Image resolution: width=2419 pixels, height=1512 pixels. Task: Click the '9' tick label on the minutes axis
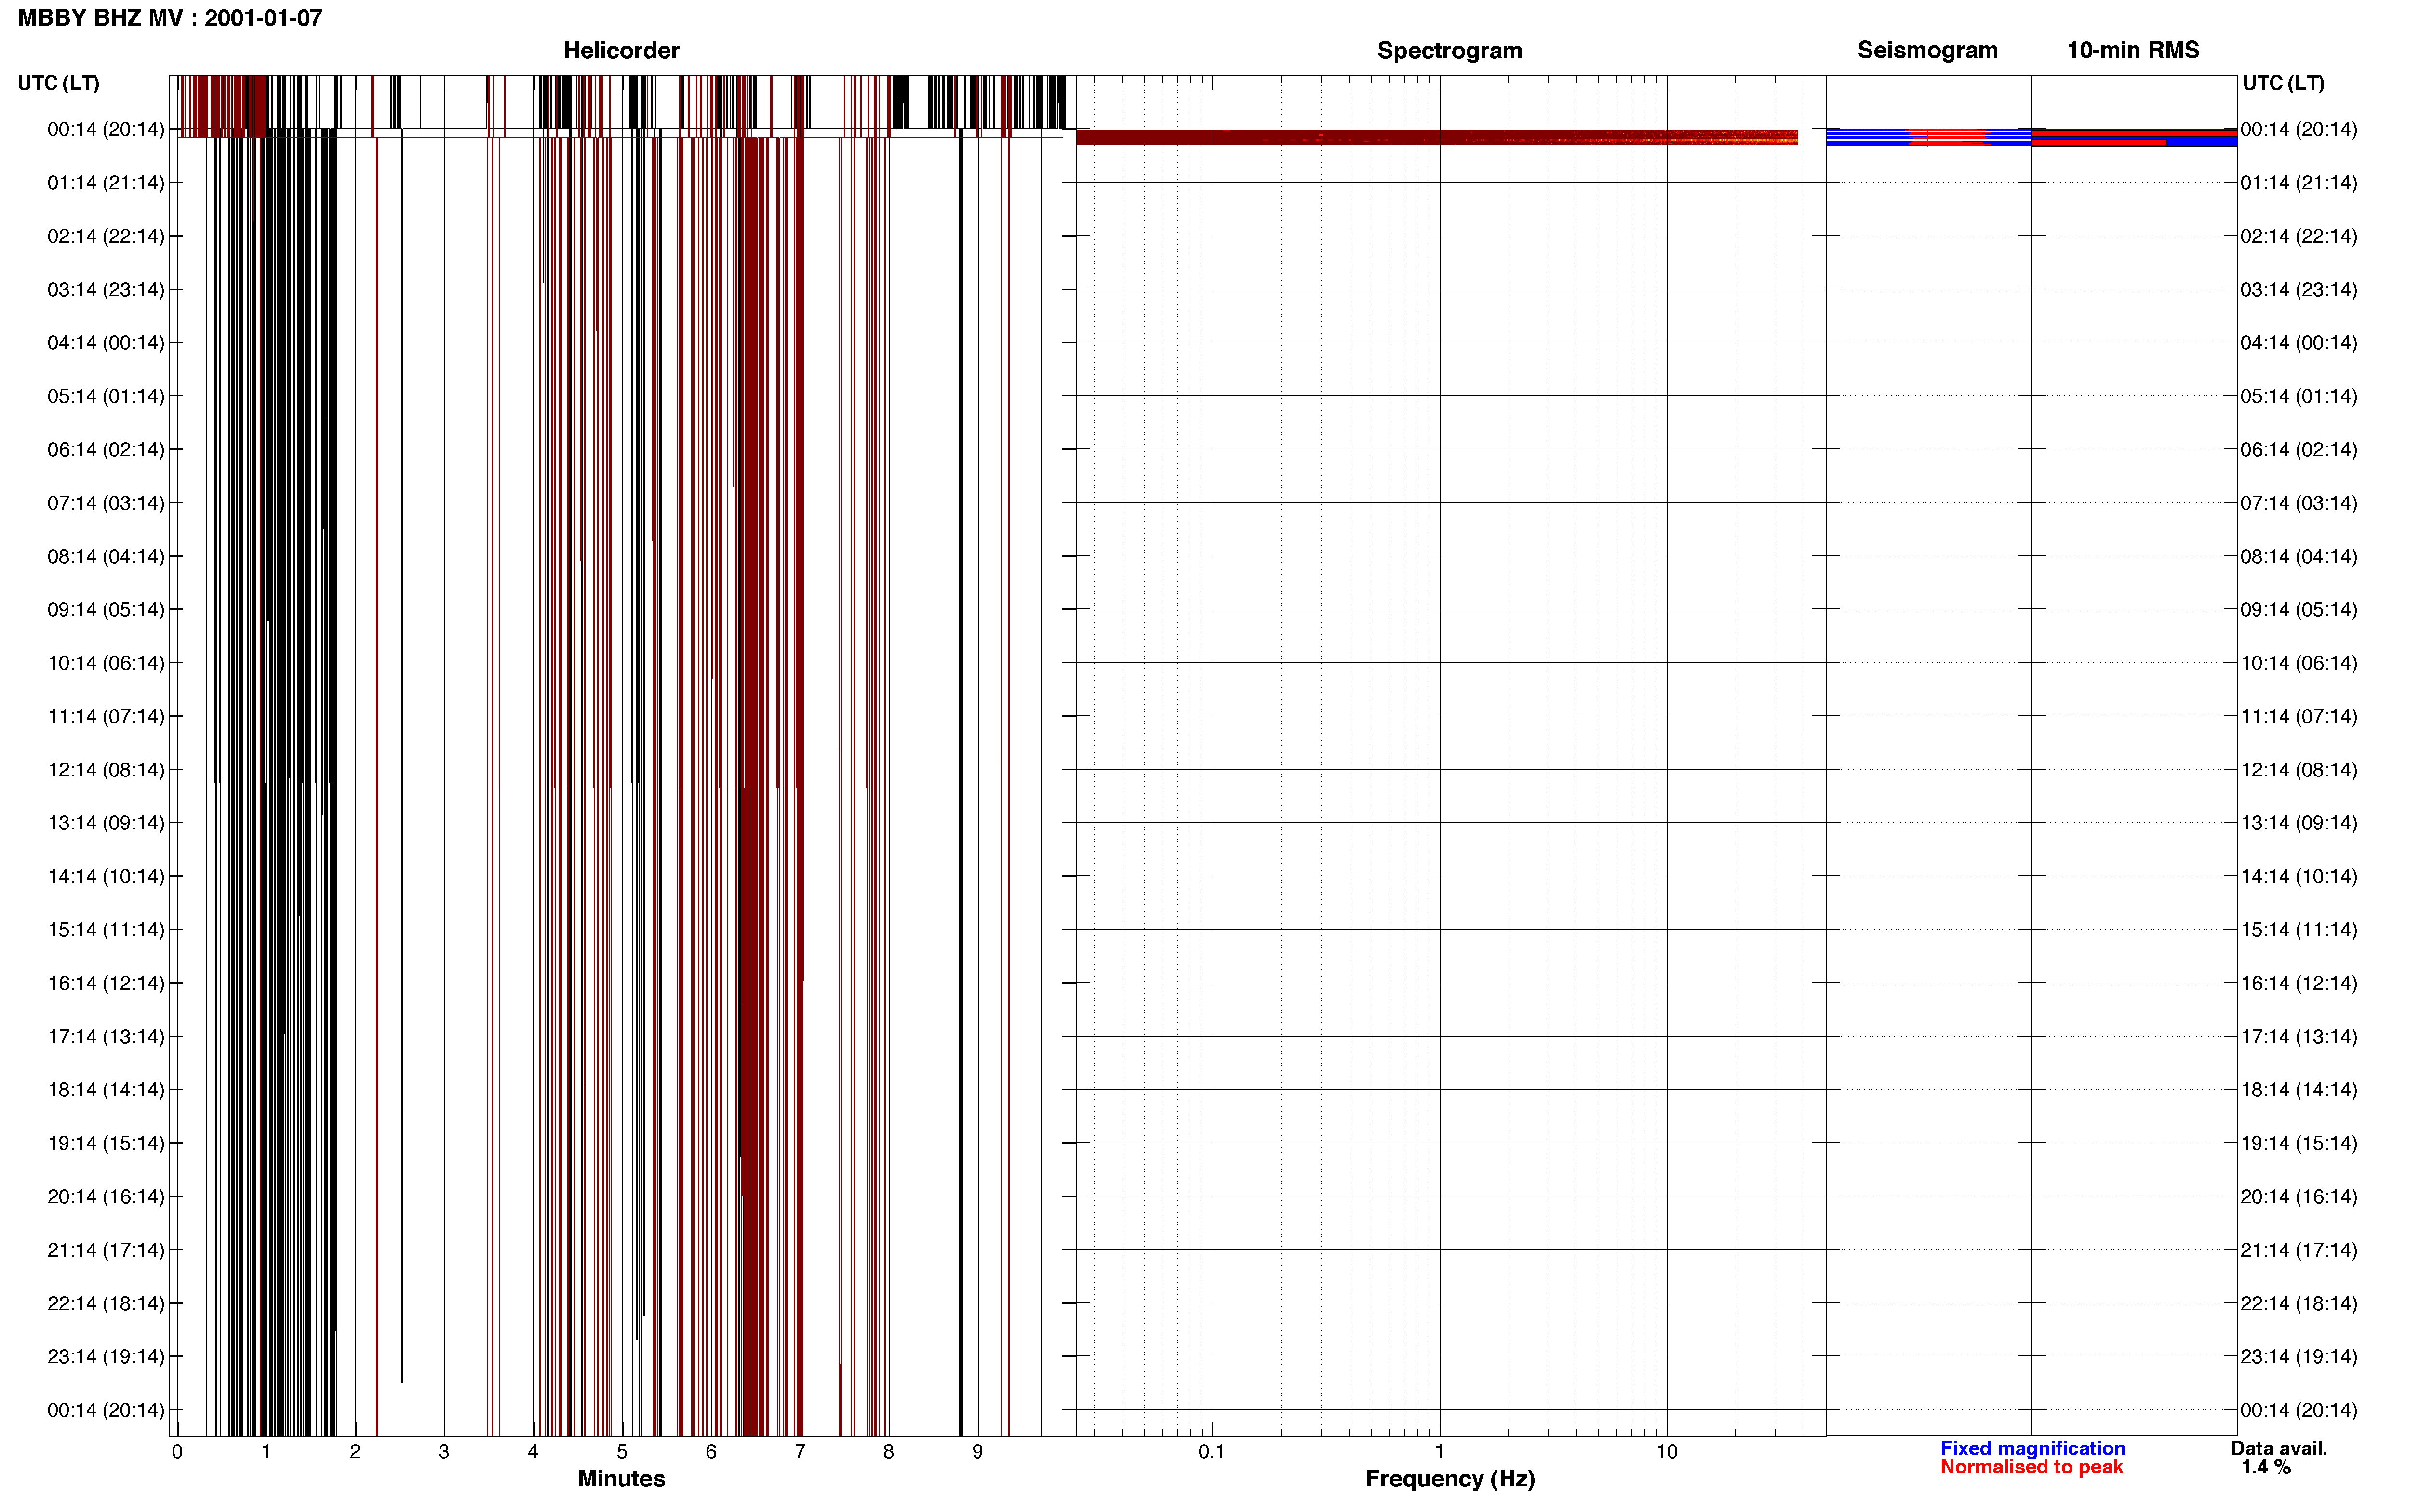click(x=977, y=1452)
